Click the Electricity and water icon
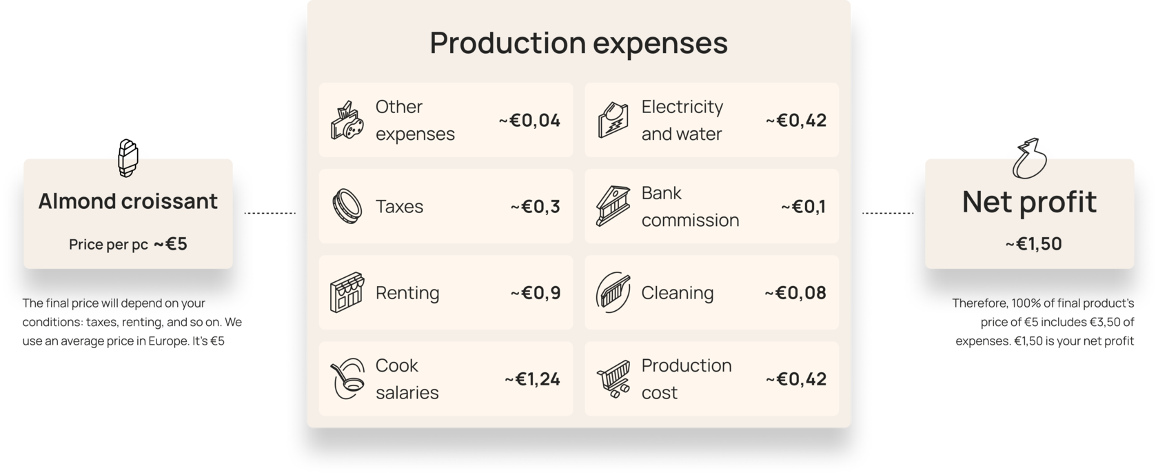 click(x=613, y=121)
